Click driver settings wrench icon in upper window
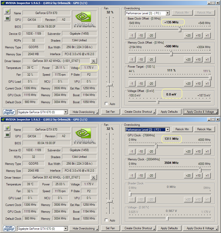The image size is (221, 233). coord(93,61)
